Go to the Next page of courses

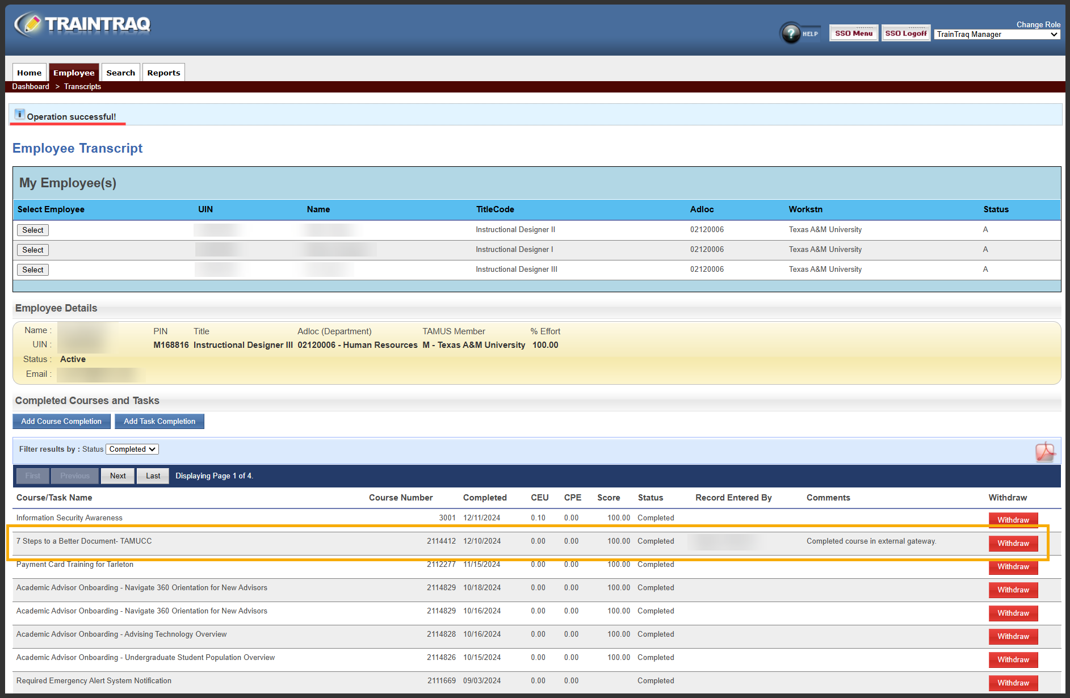[118, 476]
